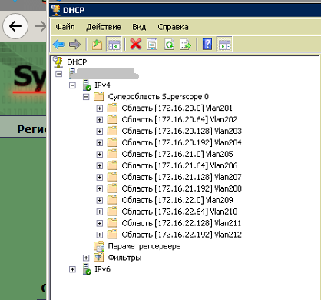Expand scope 172.16.21.0 Vlan205

(100, 155)
